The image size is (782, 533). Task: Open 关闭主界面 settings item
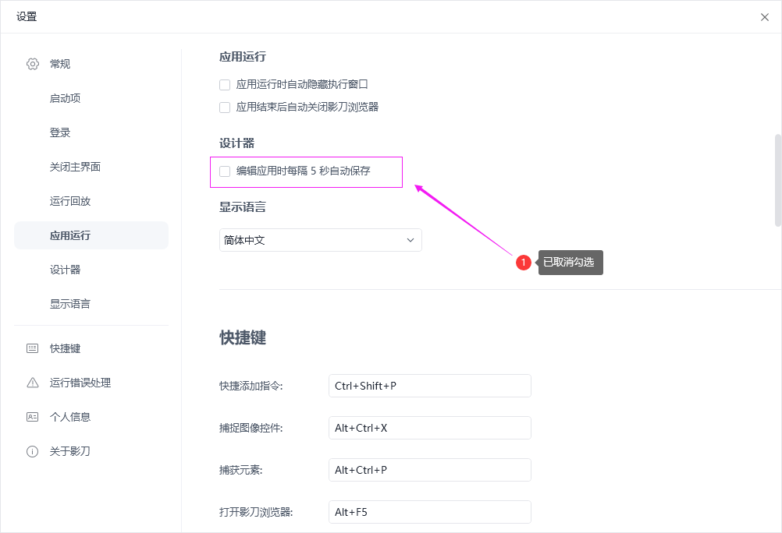[75, 167]
